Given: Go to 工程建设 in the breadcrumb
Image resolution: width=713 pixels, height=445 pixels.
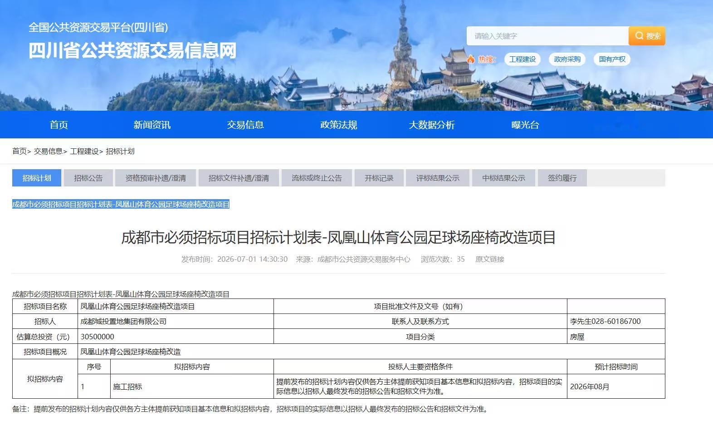Looking at the screenshot, I should click(84, 151).
